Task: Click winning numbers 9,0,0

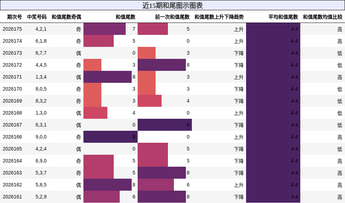Action: click(41, 137)
